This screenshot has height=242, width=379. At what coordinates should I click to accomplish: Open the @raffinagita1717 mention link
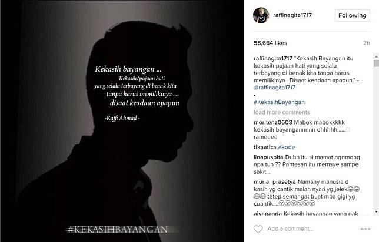click(x=275, y=88)
